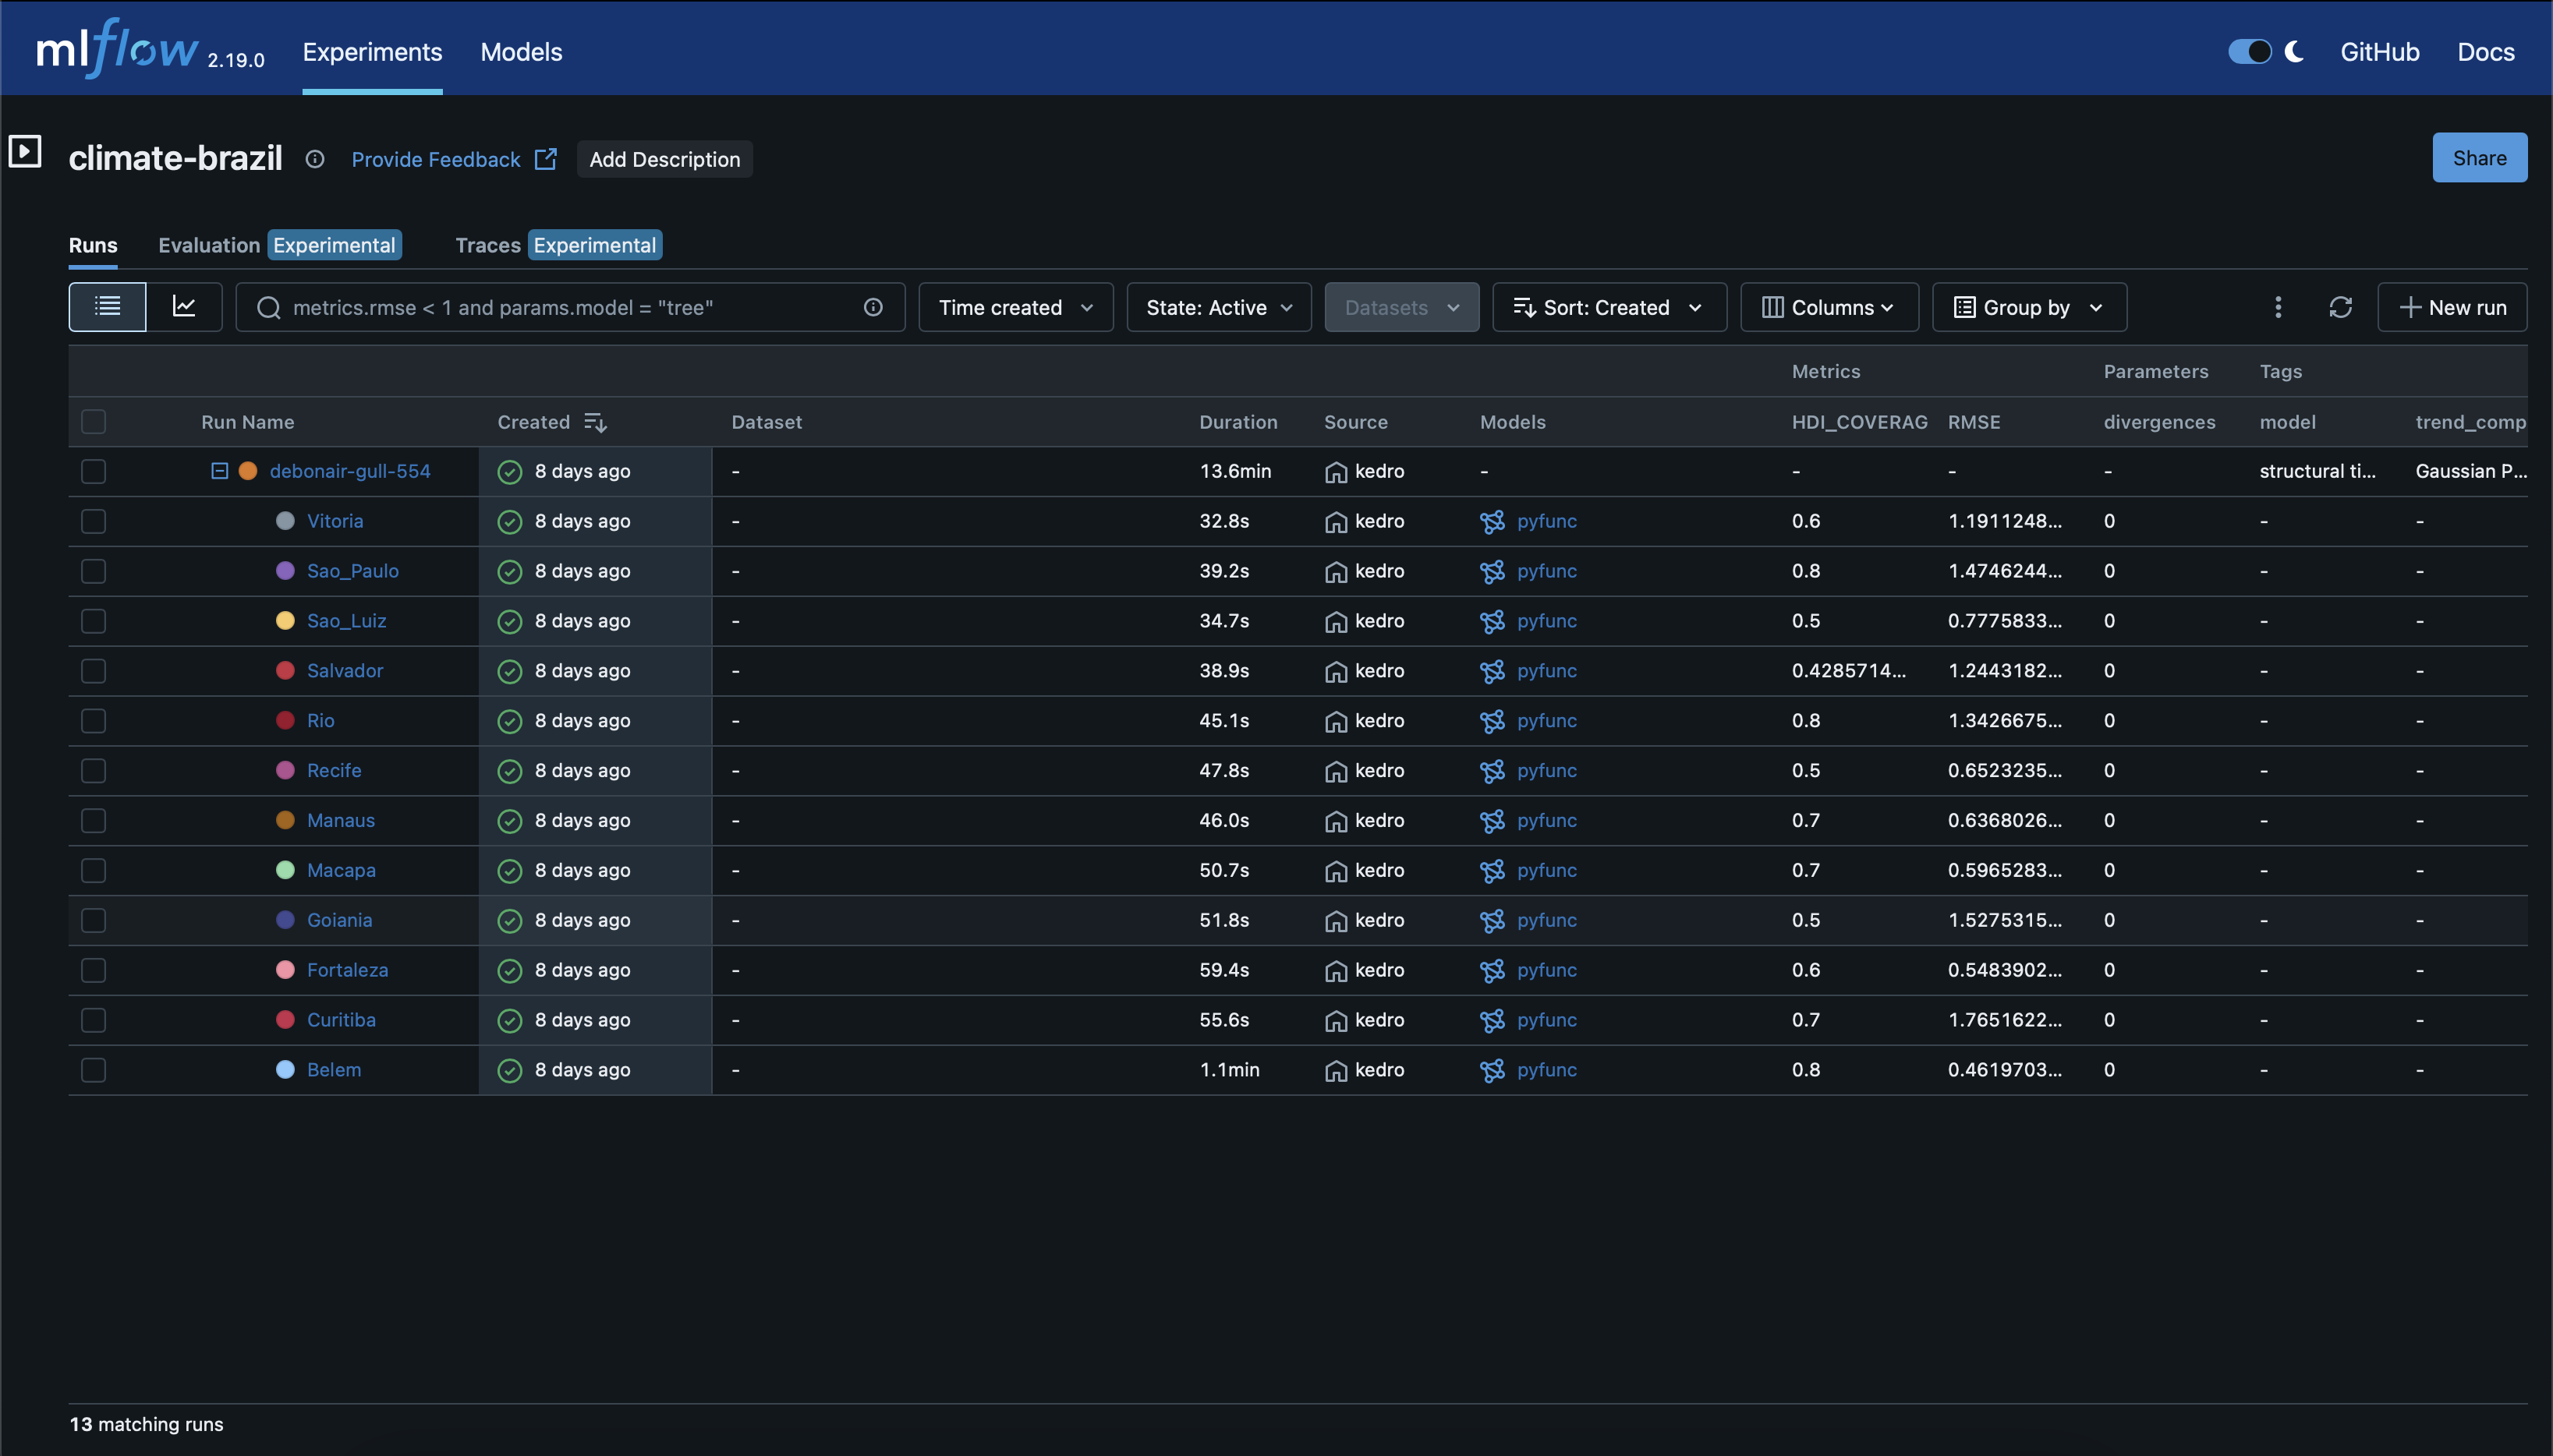
Task: Click the Created column sort arrow icon
Action: (595, 422)
